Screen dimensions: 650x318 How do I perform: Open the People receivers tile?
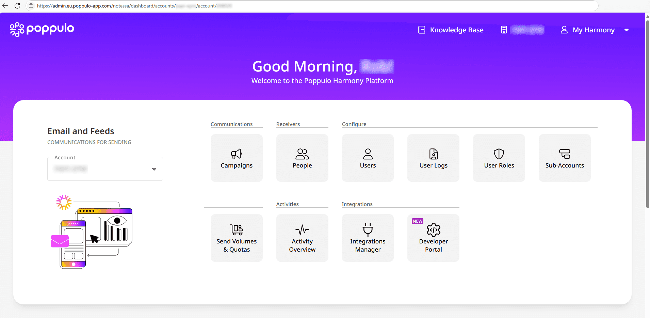[x=302, y=158]
